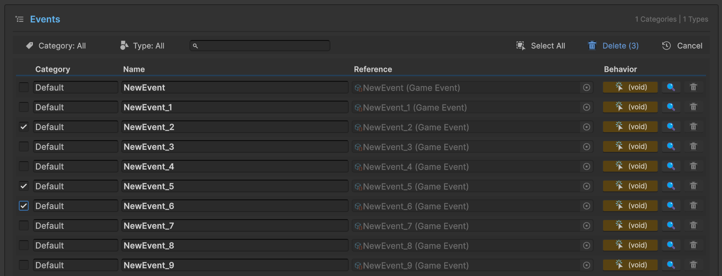This screenshot has width=722, height=276.
Task: Open object picker for NewEvent_2 reference
Action: pyautogui.click(x=586, y=127)
